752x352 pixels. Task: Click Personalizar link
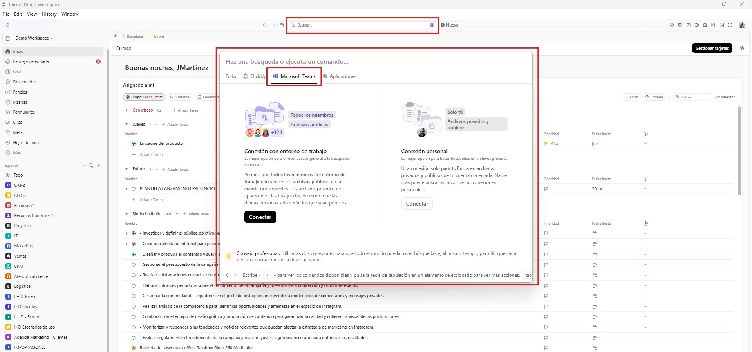725,97
